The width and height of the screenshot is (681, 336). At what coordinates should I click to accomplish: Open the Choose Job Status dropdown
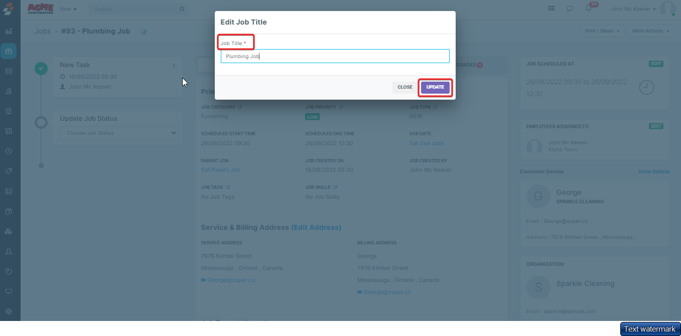click(x=119, y=133)
